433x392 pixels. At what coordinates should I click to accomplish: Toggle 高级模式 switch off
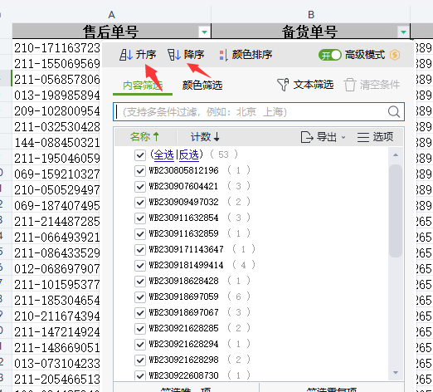pyautogui.click(x=330, y=55)
